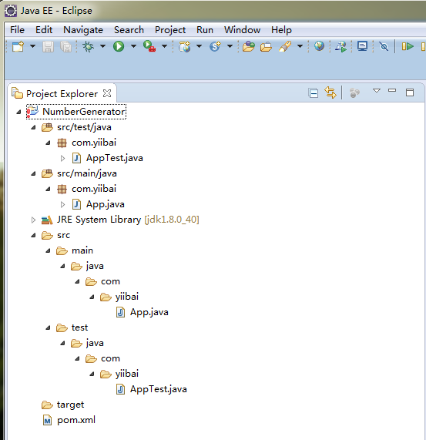The image size is (426, 440).
Task: Click the Collapse All icon in Project Explorer
Action: pyautogui.click(x=313, y=93)
